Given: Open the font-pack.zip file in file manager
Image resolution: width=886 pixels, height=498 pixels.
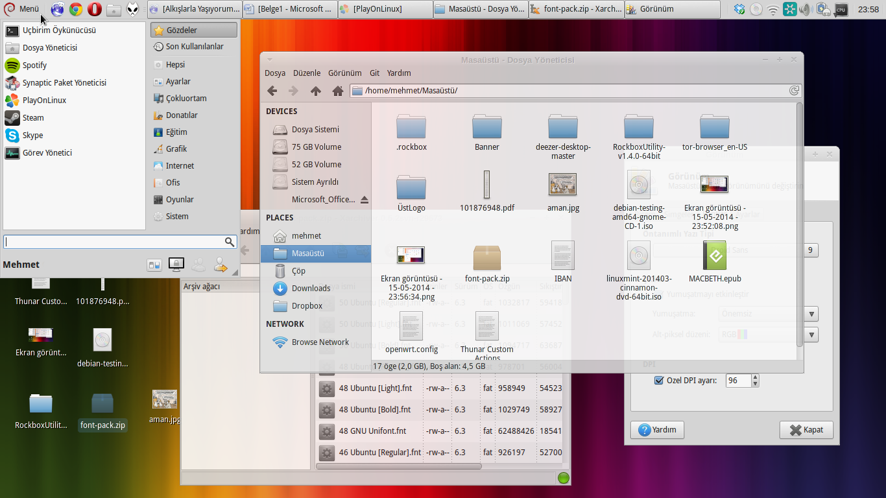Looking at the screenshot, I should (x=487, y=263).
